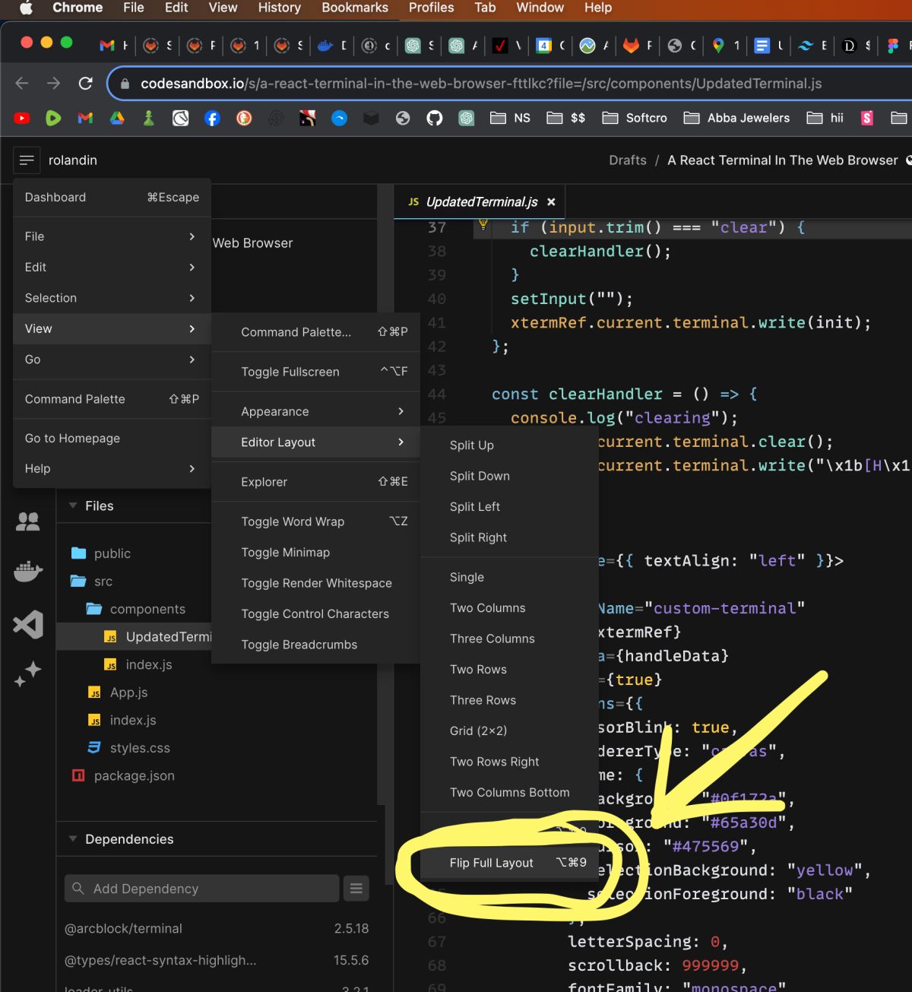Image resolution: width=912 pixels, height=992 pixels.
Task: Open the Abba Jewelers bookmarks folder
Action: point(736,118)
